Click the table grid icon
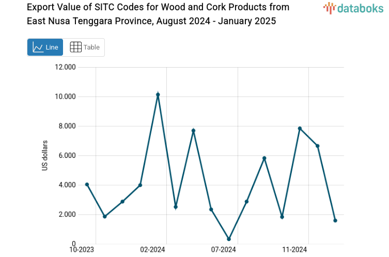Screen dimensions: 389x257 click(x=75, y=47)
